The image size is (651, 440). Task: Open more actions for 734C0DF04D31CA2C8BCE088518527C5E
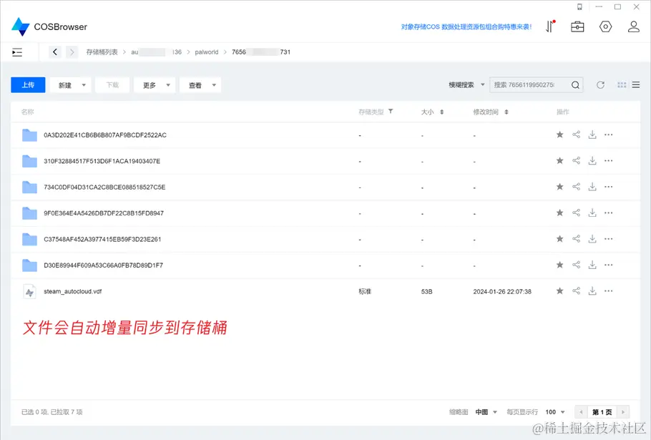coord(608,186)
